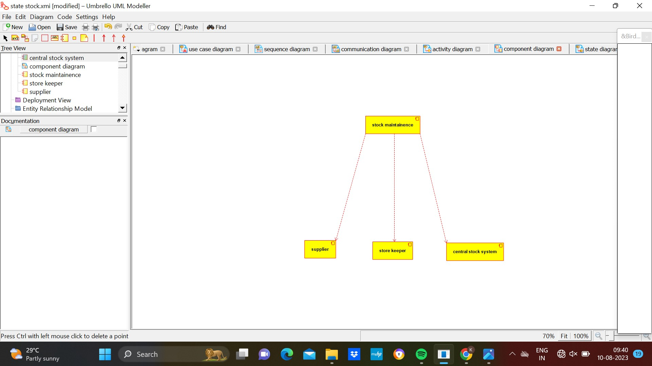The image size is (652, 366).
Task: Toggle checkbox beside component diagram documentation
Action: 94,129
